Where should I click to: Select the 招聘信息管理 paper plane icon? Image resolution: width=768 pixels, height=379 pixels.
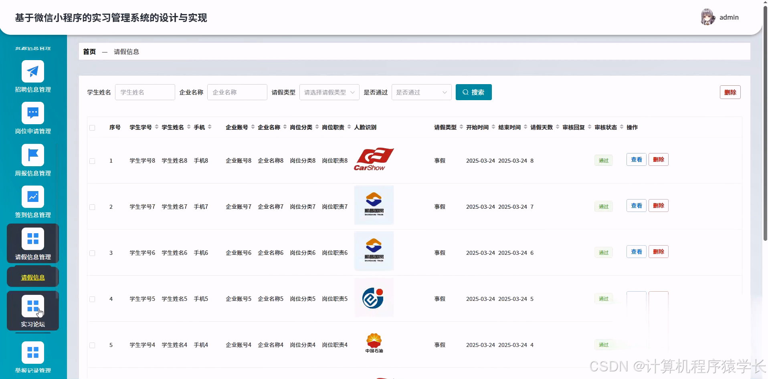pyautogui.click(x=33, y=71)
